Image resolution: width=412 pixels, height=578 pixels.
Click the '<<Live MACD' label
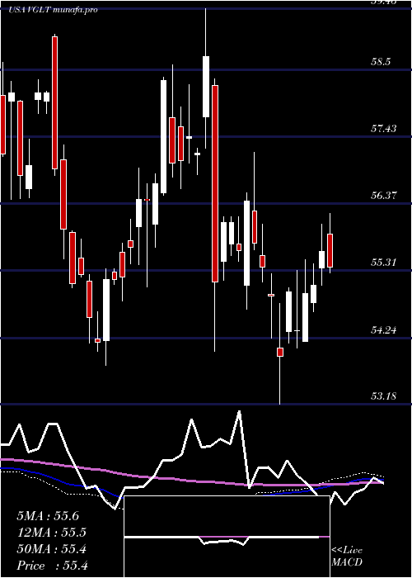click(347, 557)
